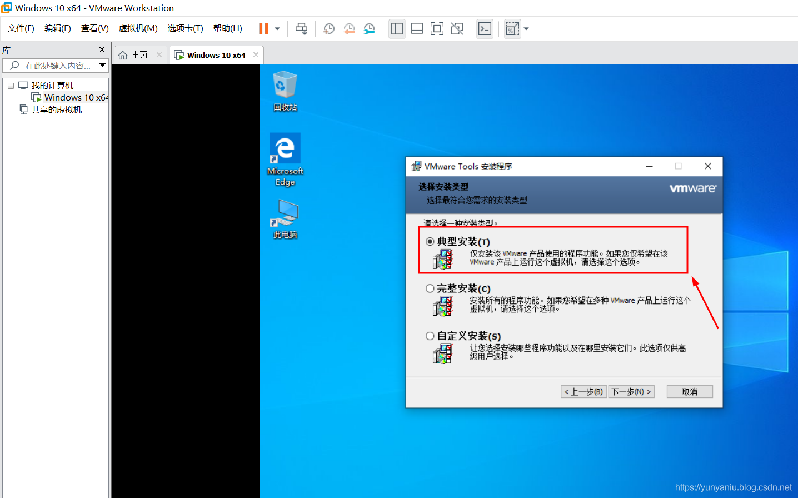
Task: Open the 虚拟机 menu
Action: [137, 28]
